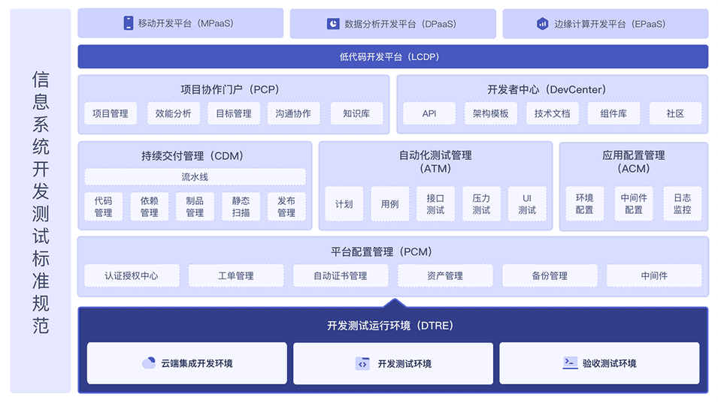Click the 开发测试运行环境 (DTRE) heading
The width and height of the screenshot is (718, 403).
(390, 325)
